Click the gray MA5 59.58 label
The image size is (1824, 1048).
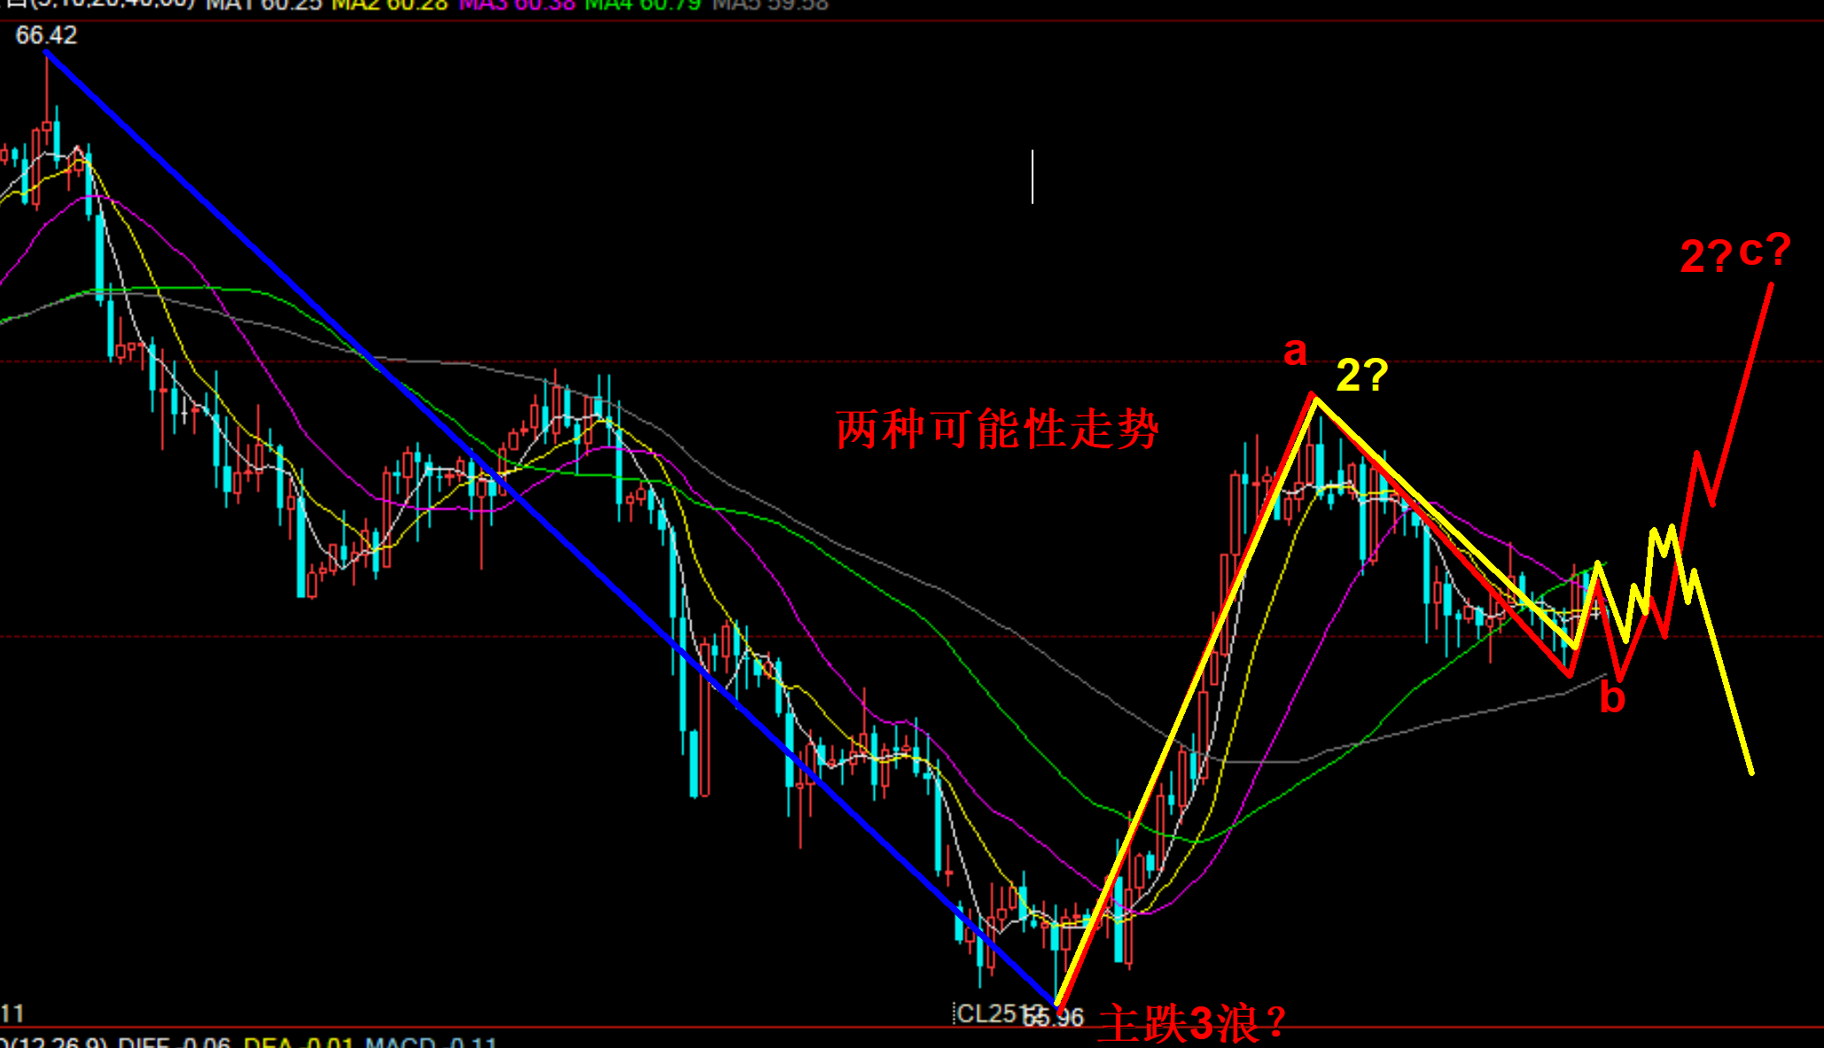coord(769,5)
